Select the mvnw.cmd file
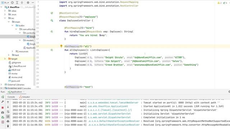 click(x=15, y=77)
